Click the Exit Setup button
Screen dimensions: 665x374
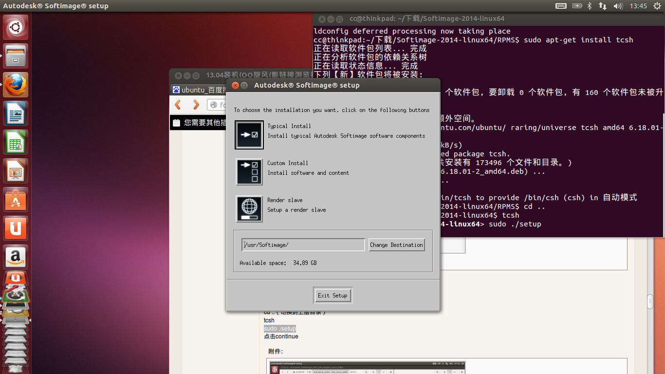pyautogui.click(x=332, y=296)
